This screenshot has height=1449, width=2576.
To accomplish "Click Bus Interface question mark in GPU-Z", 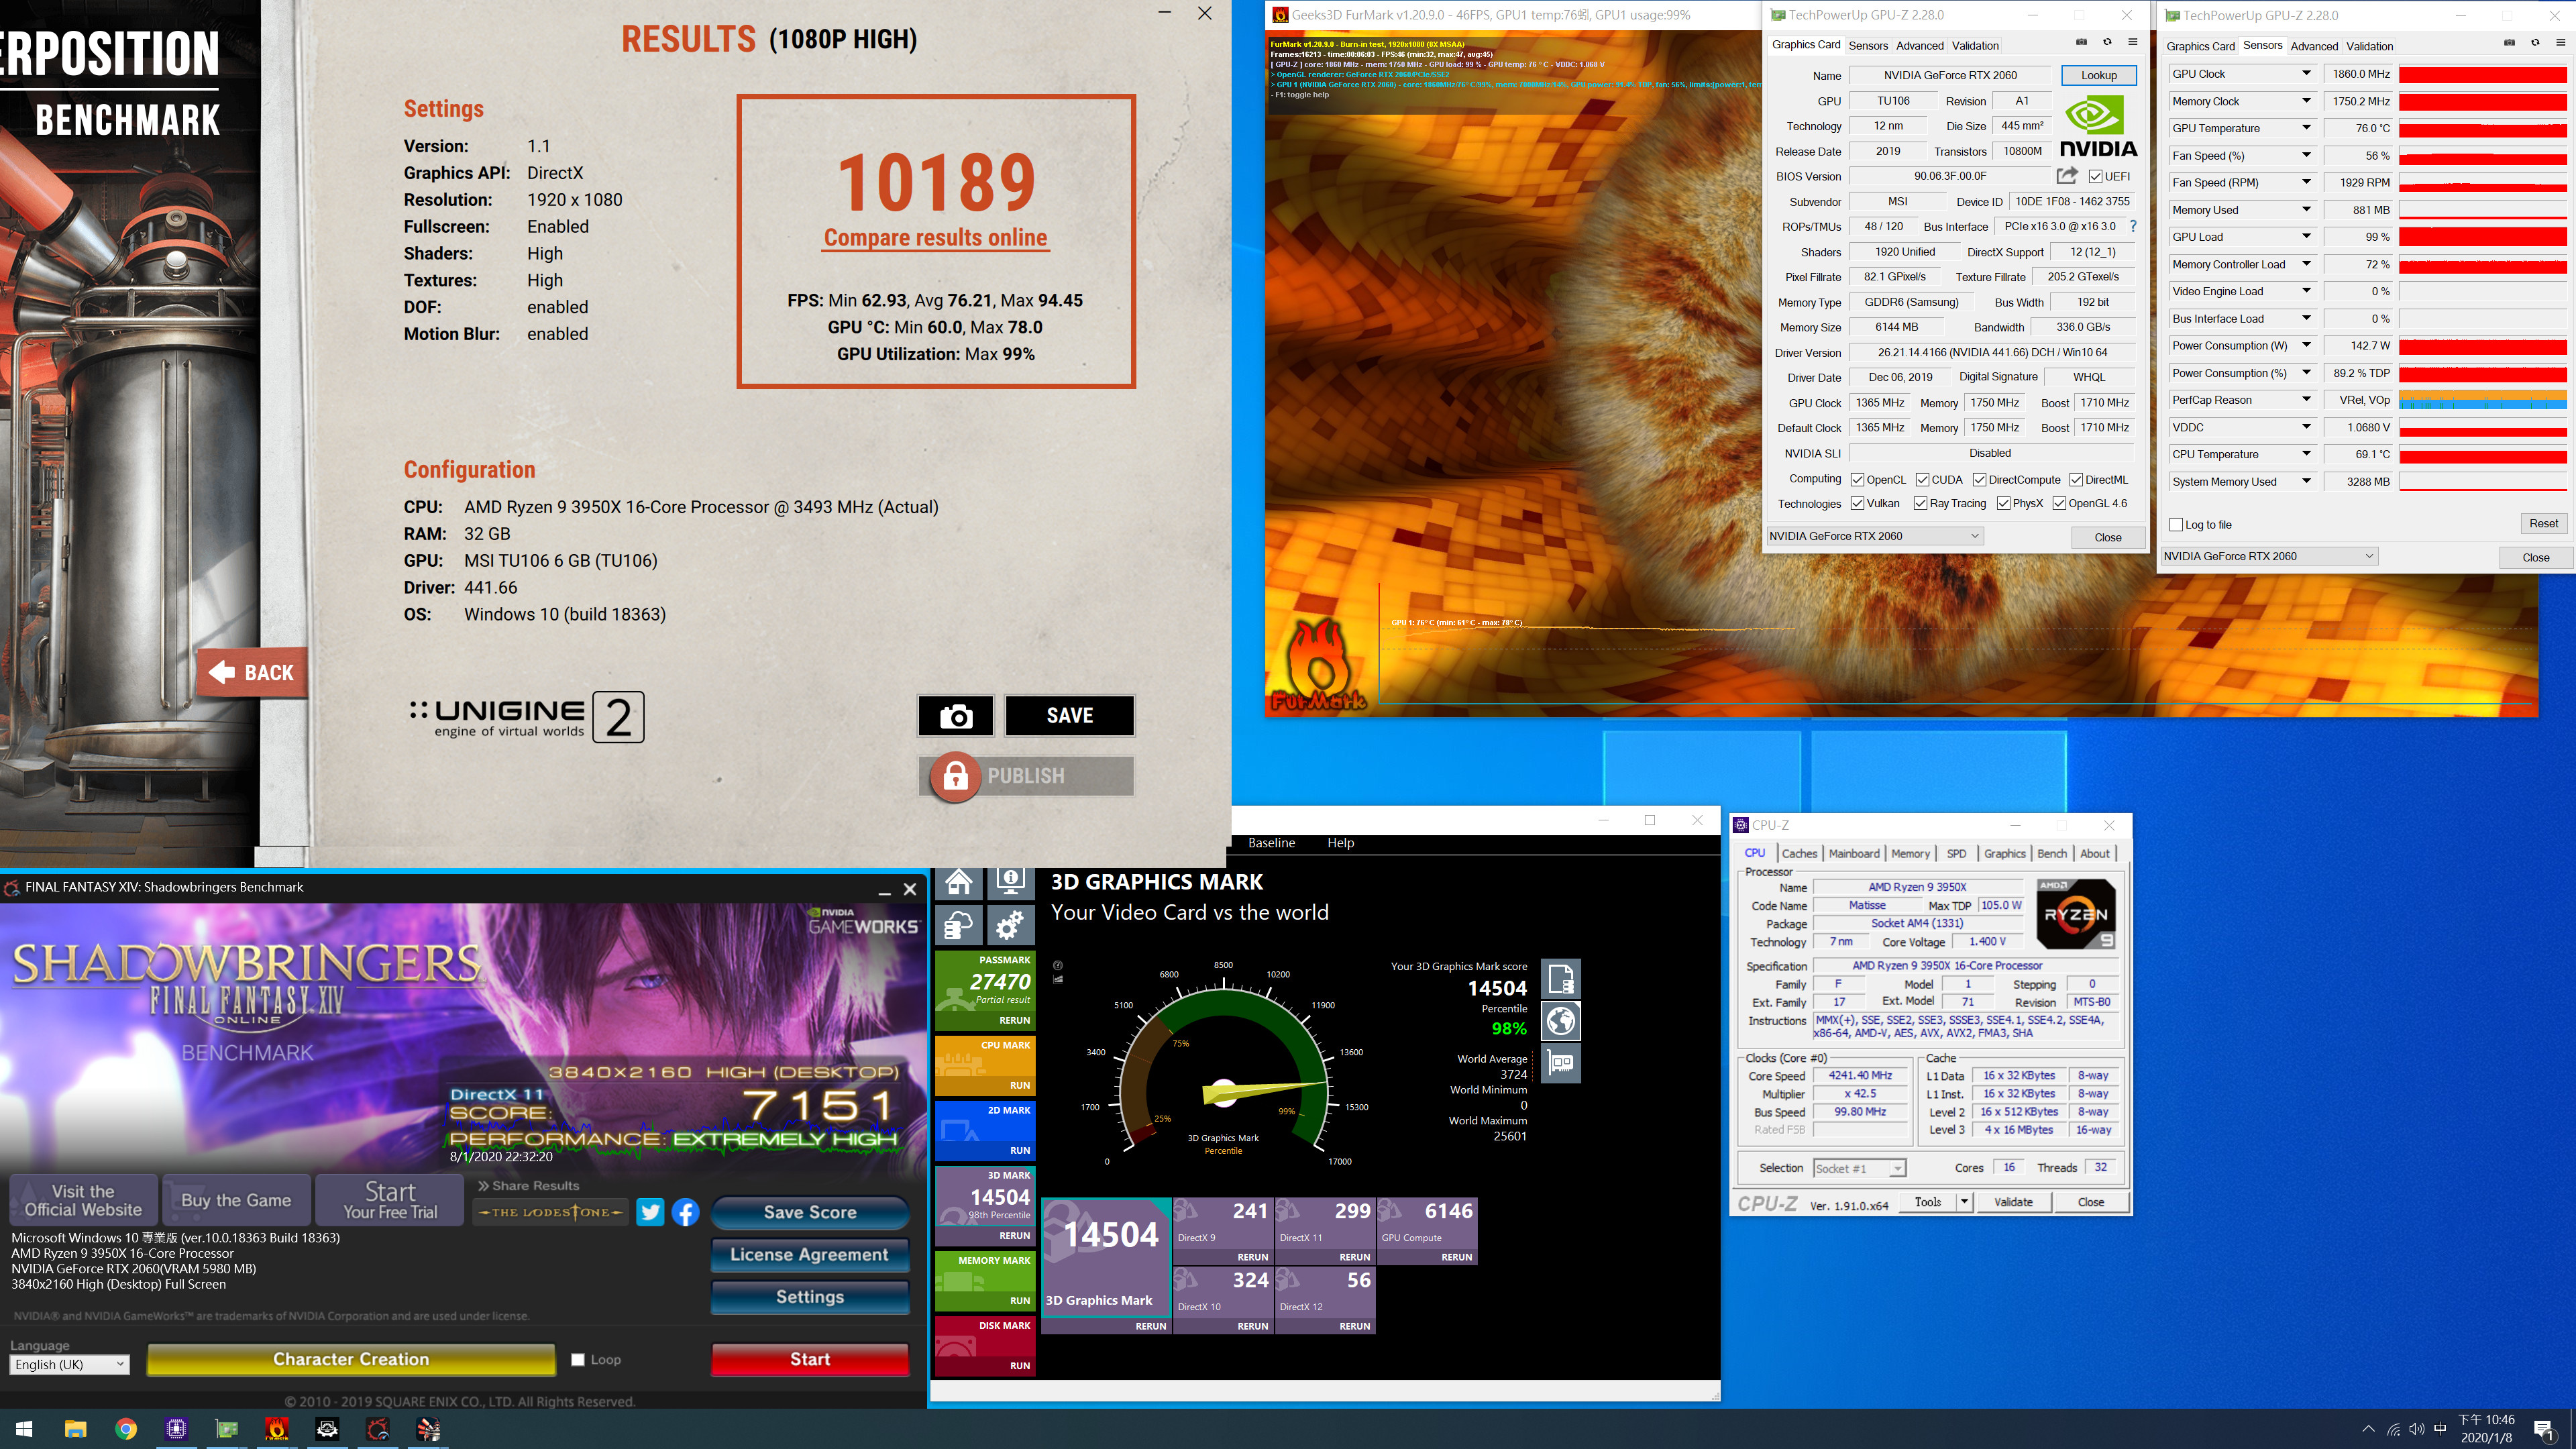I will (2133, 226).
